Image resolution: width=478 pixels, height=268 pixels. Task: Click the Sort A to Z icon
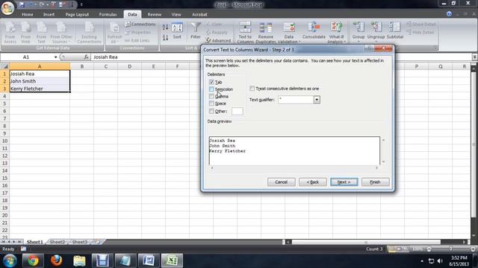tap(165, 28)
